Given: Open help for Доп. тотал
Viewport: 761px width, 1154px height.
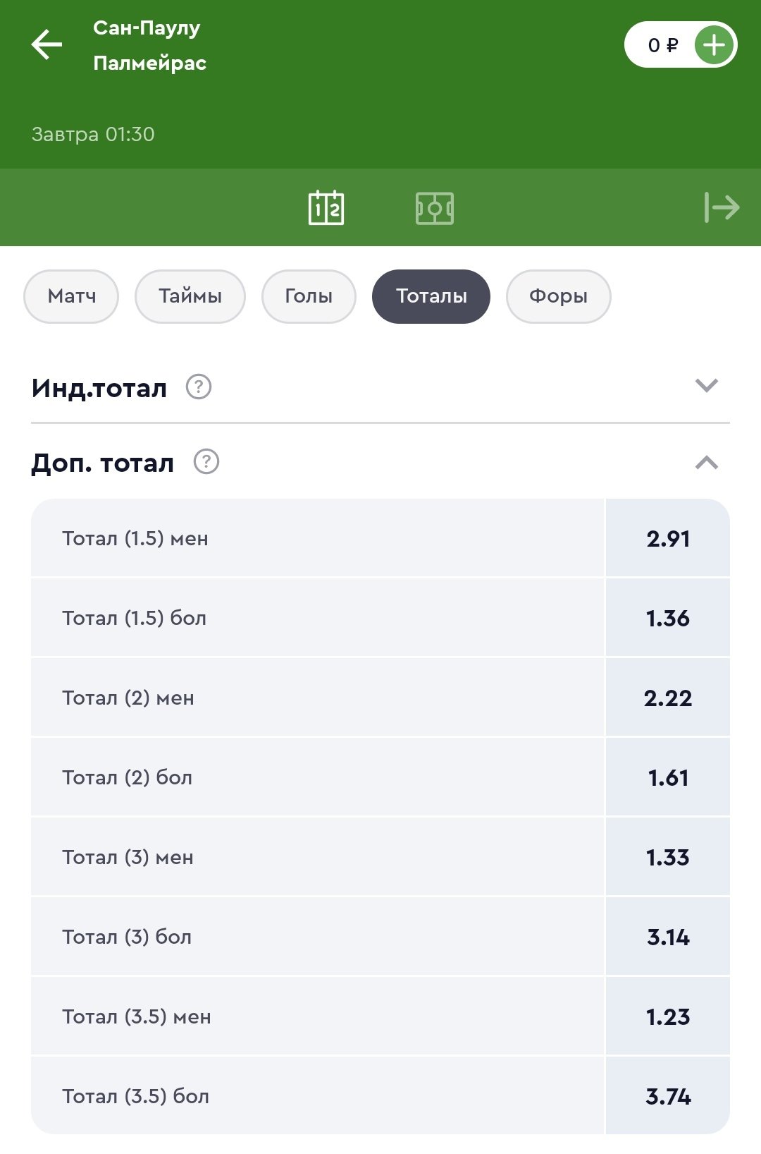Looking at the screenshot, I should (x=206, y=462).
